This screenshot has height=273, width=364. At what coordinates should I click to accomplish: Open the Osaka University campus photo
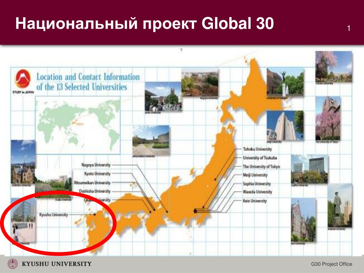pos(54,184)
